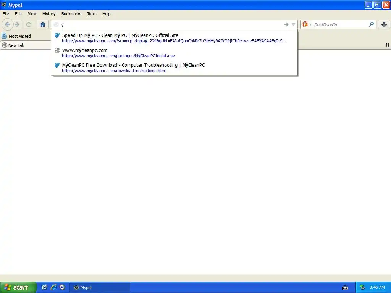Click the Show Desktop Quick Launch icon
This screenshot has height=293, width=391.
[44, 287]
